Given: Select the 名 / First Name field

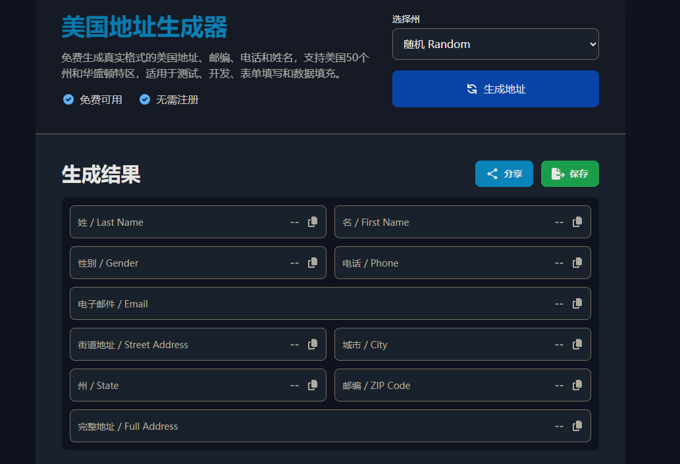Looking at the screenshot, I should tap(462, 222).
